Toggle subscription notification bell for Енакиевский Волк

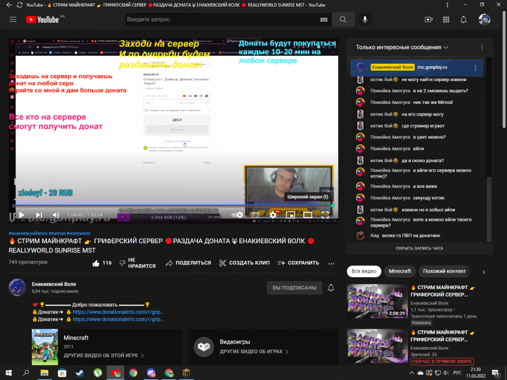(x=331, y=288)
